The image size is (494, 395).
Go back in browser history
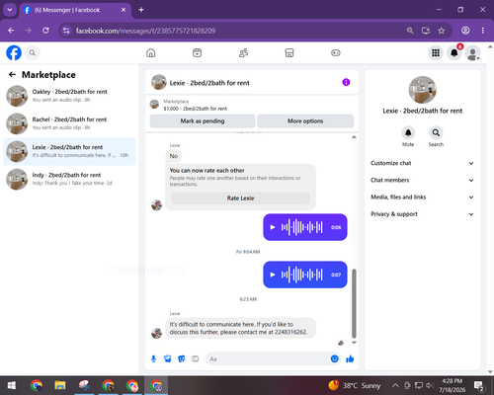[11, 31]
